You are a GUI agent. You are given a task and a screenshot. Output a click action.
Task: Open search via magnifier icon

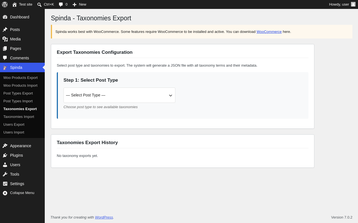39,4
